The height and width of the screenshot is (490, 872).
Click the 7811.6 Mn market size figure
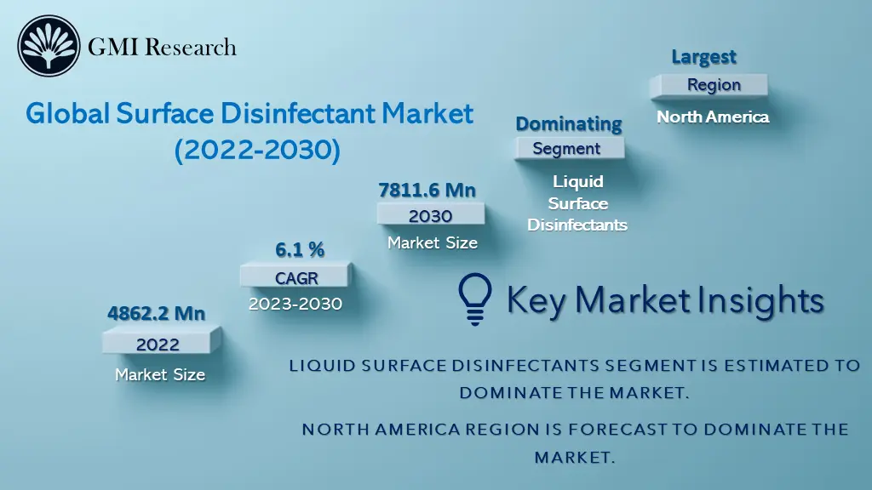point(428,190)
